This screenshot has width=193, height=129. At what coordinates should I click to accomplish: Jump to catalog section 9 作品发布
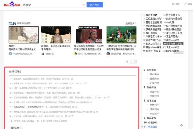pyautogui.click(x=150, y=118)
